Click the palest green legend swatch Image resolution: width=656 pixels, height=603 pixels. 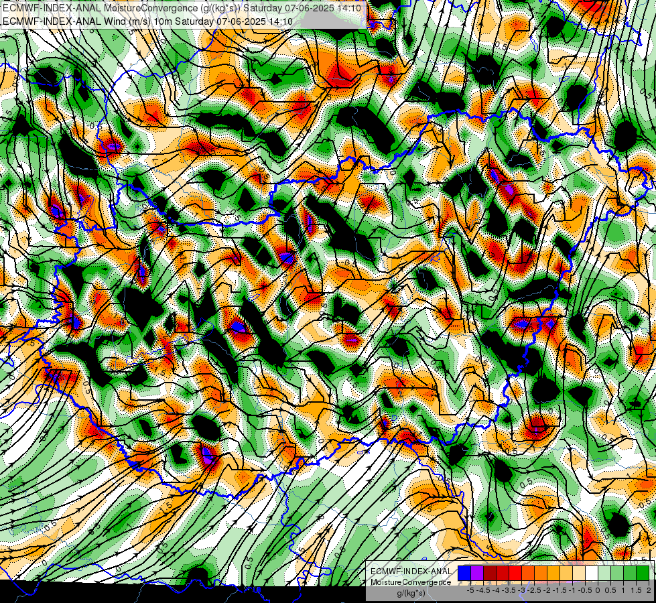click(x=604, y=573)
